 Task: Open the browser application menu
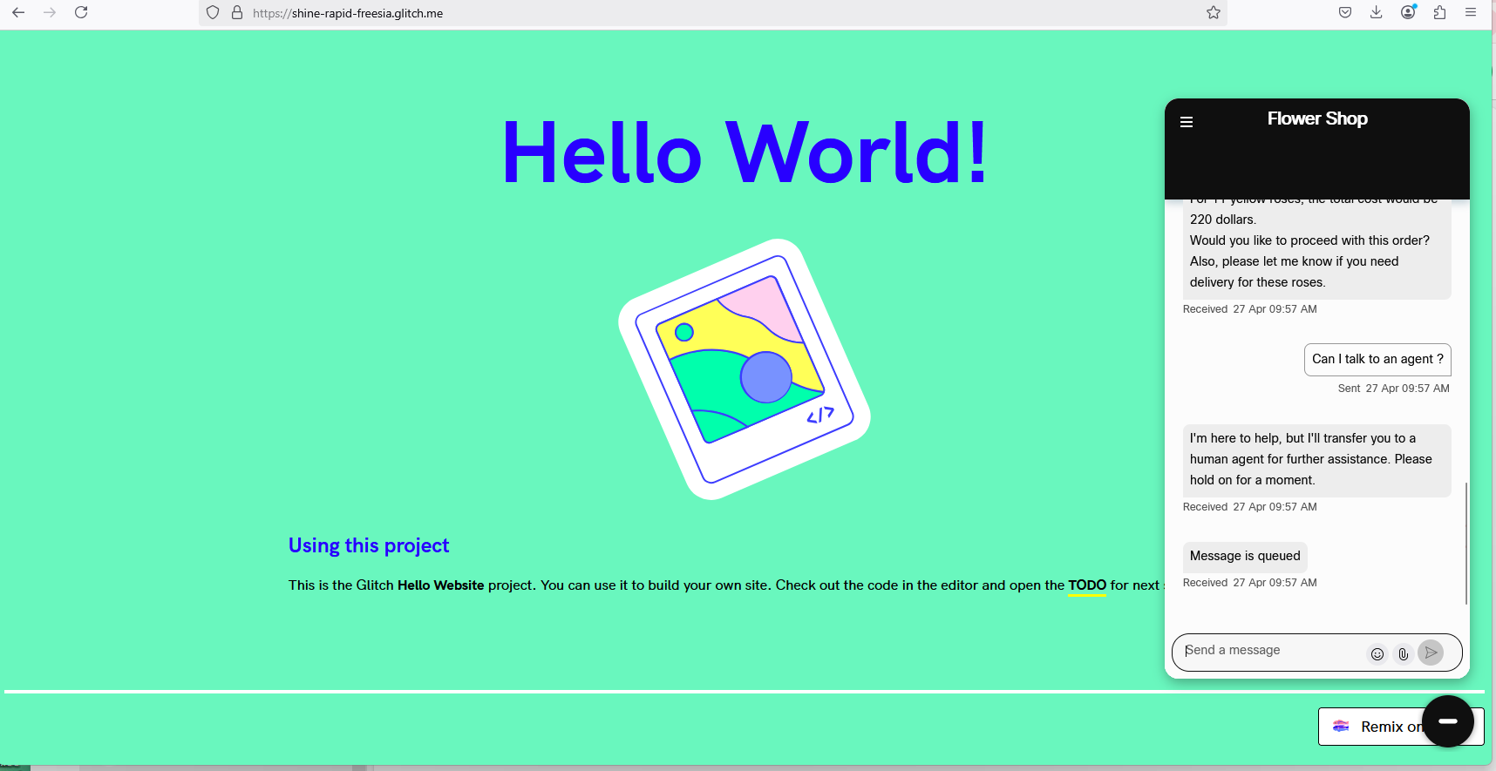tap(1471, 12)
